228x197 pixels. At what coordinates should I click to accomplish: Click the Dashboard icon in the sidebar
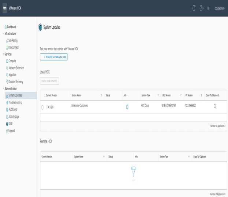(5, 27)
